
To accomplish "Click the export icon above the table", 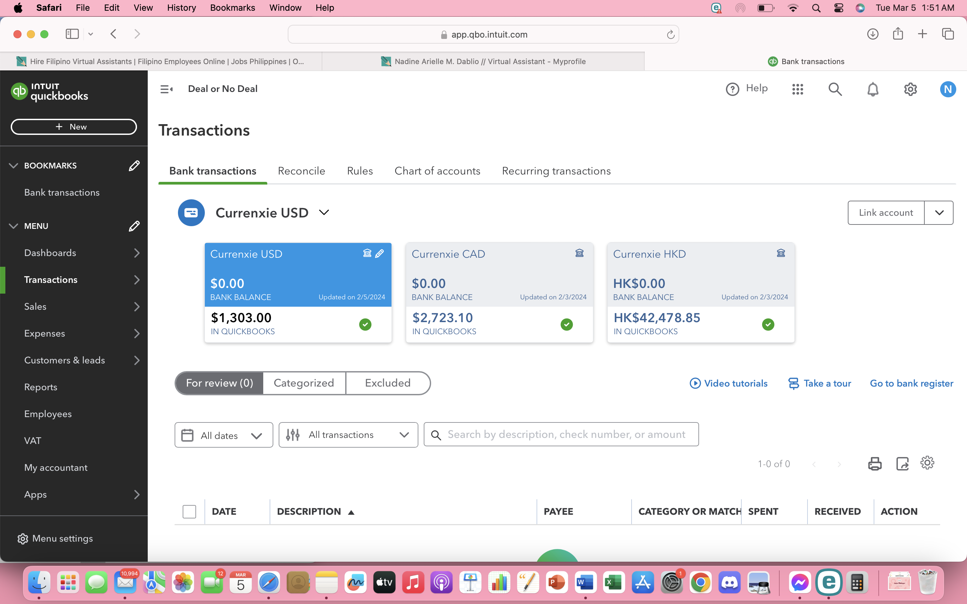I will pyautogui.click(x=902, y=464).
